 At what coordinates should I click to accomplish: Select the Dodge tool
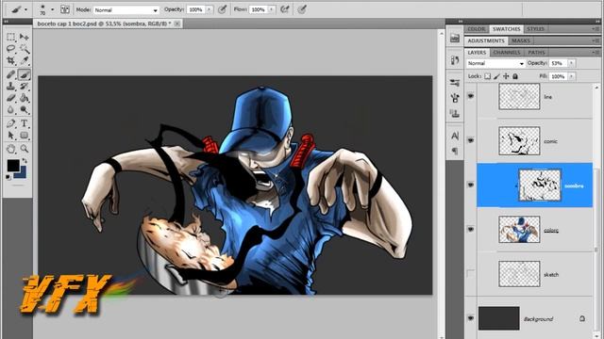(25, 110)
